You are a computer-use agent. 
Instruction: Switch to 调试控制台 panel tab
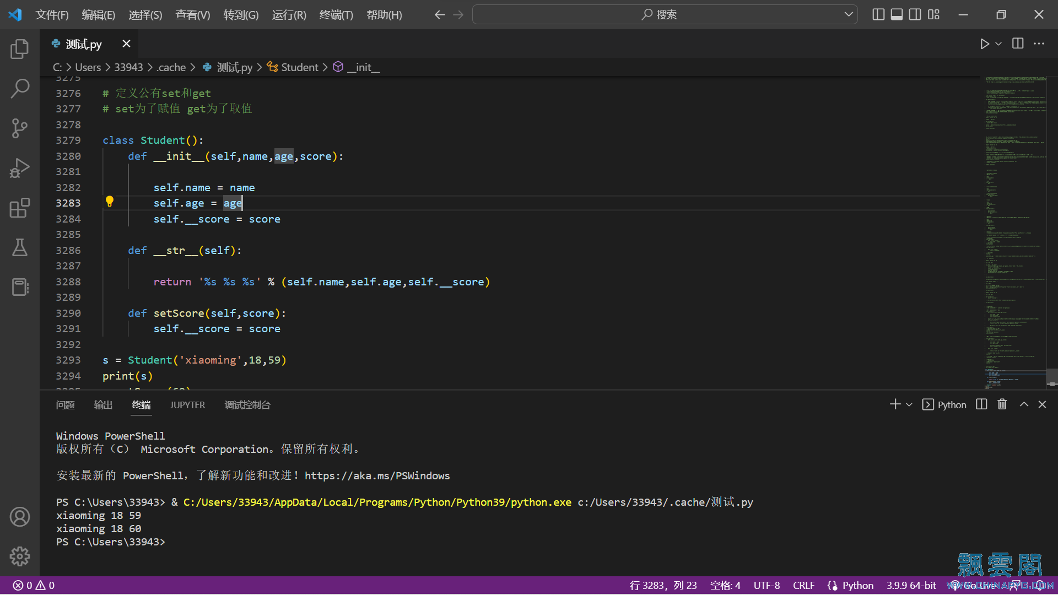point(247,405)
